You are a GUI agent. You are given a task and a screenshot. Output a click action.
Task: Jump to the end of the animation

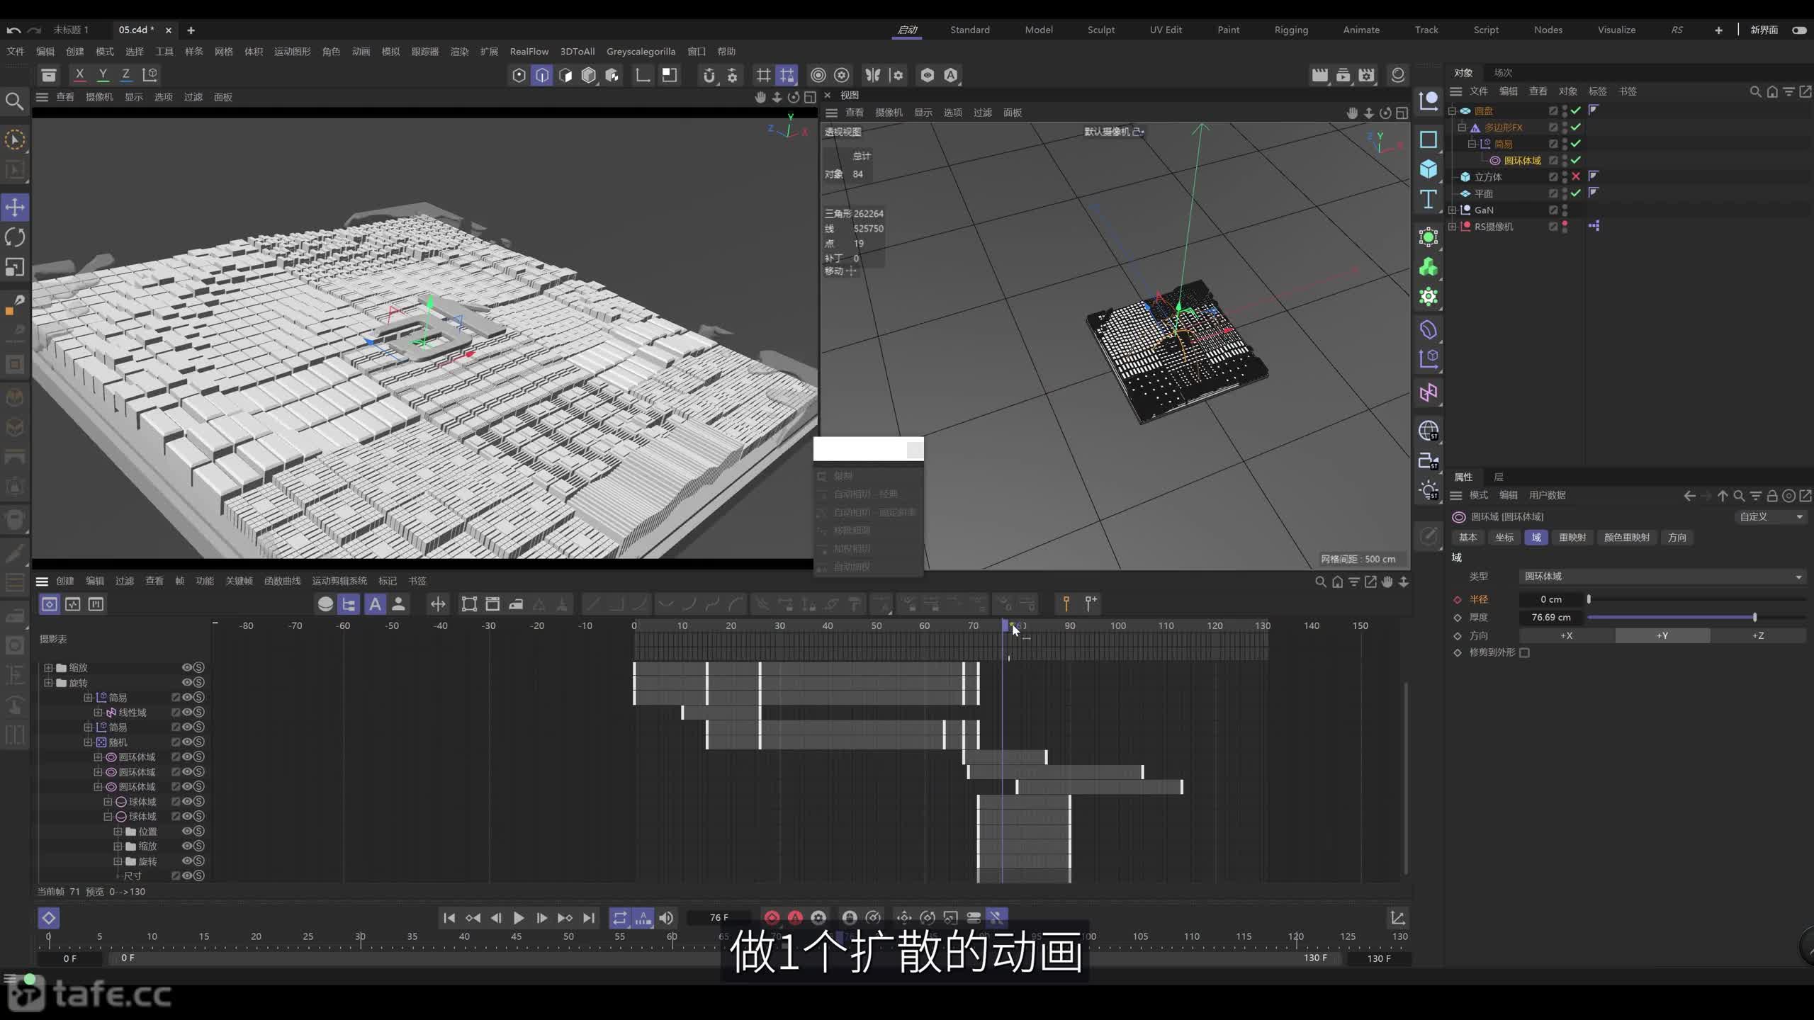point(588,917)
